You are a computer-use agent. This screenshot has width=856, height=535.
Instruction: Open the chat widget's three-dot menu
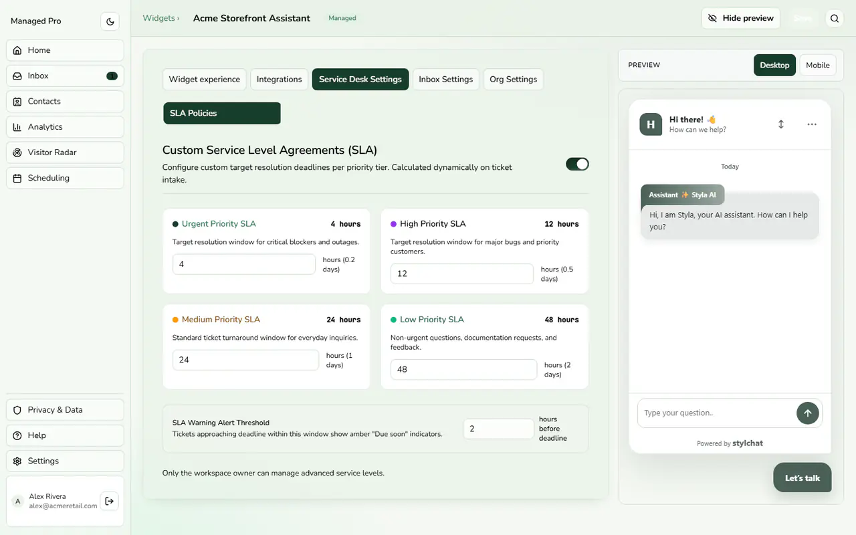pos(812,124)
